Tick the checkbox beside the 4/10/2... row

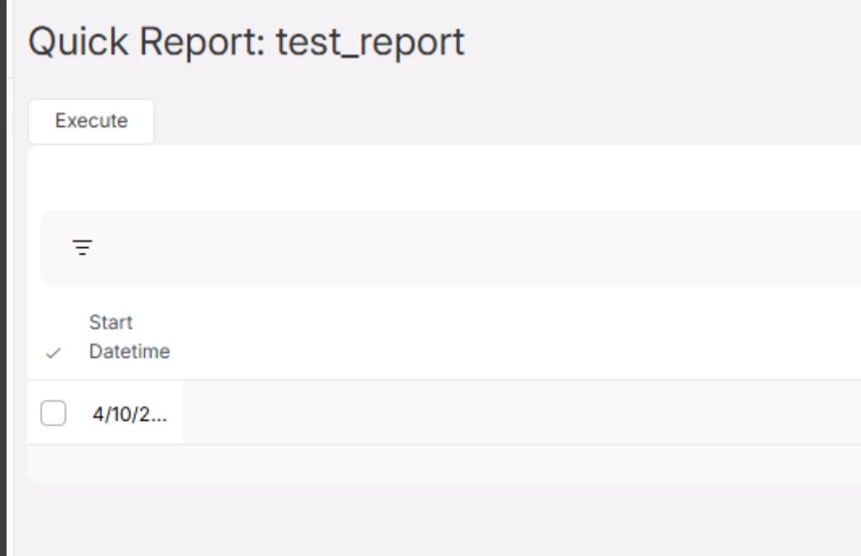tap(53, 414)
